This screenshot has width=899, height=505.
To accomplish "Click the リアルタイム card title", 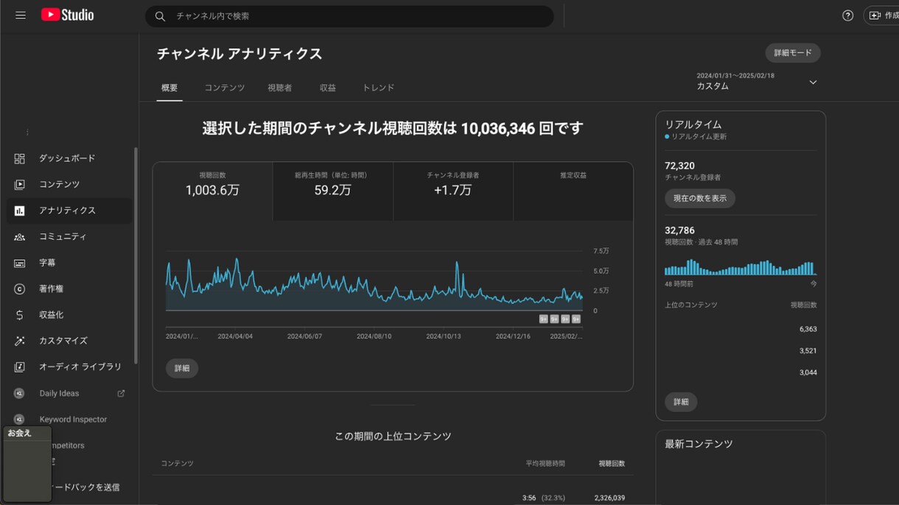I will tap(693, 124).
